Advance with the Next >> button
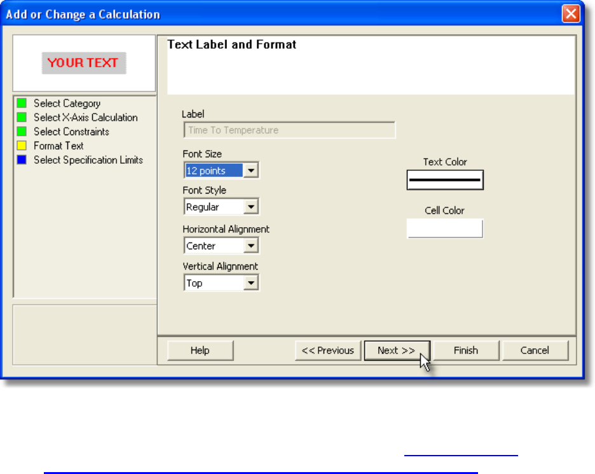The width and height of the screenshot is (595, 474). 397,350
